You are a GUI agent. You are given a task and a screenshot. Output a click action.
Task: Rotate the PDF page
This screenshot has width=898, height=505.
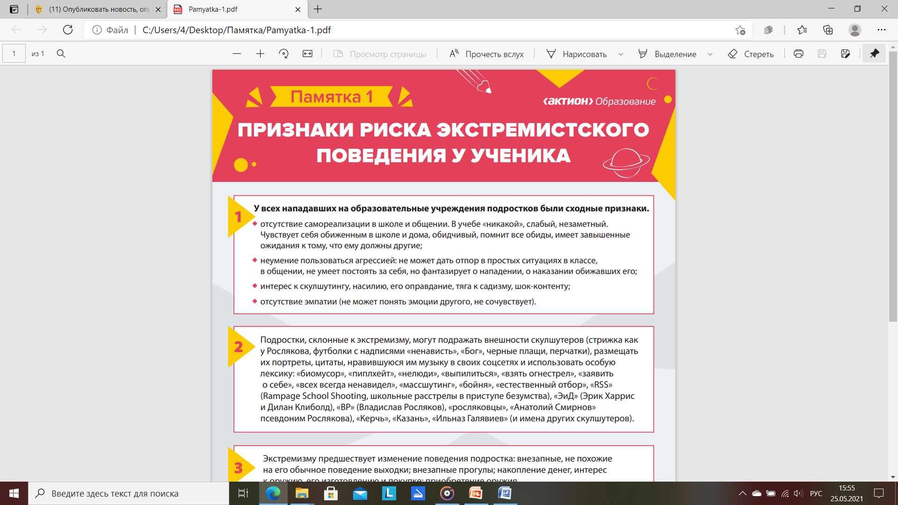click(283, 54)
